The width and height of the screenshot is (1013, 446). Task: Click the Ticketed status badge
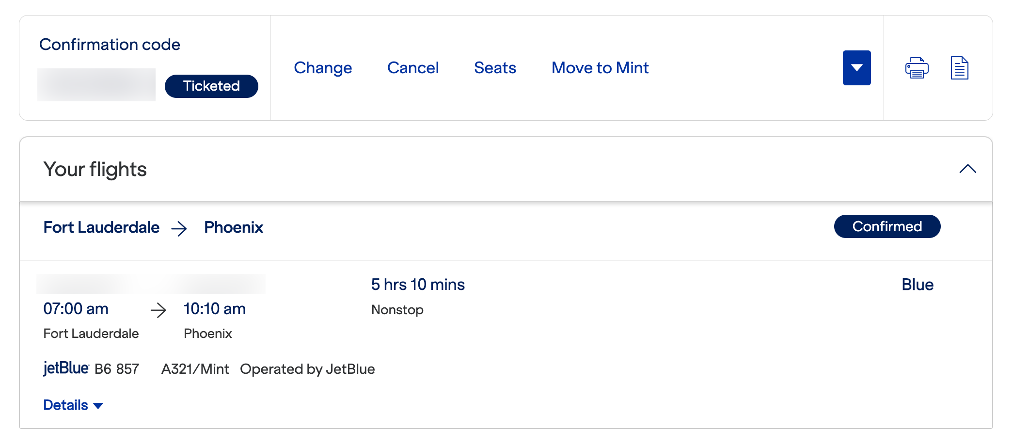tap(211, 86)
